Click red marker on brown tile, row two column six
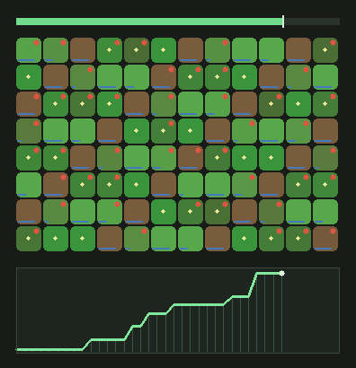This screenshot has height=368, width=356. pyautogui.click(x=172, y=70)
